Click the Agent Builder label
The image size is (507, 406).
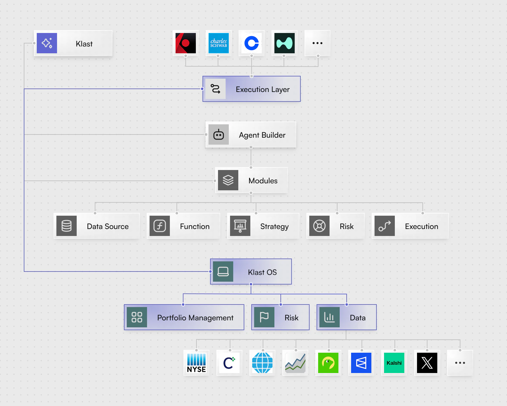[x=262, y=135]
